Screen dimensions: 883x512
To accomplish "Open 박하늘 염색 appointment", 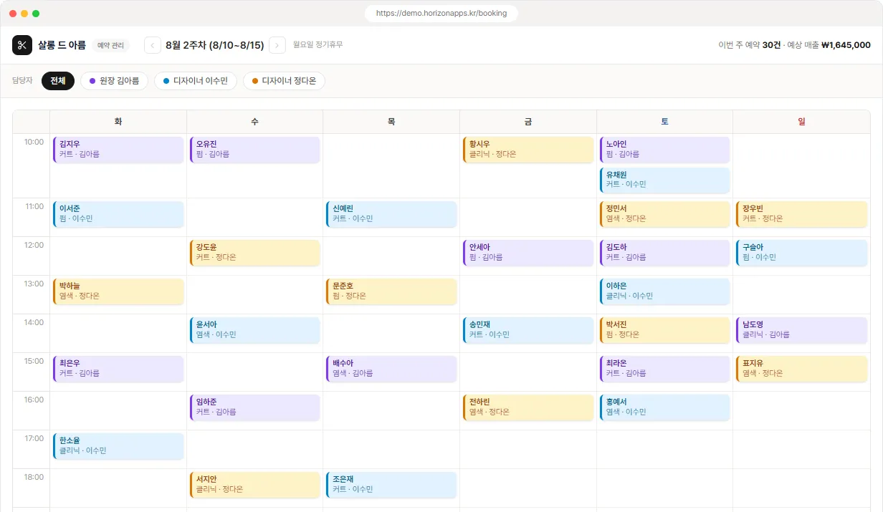I will 118,291.
